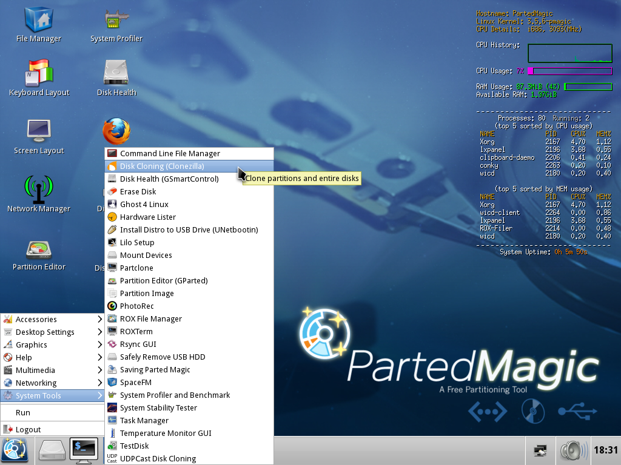Click the volume speaker tray icon
The width and height of the screenshot is (621, 465).
[x=574, y=450]
